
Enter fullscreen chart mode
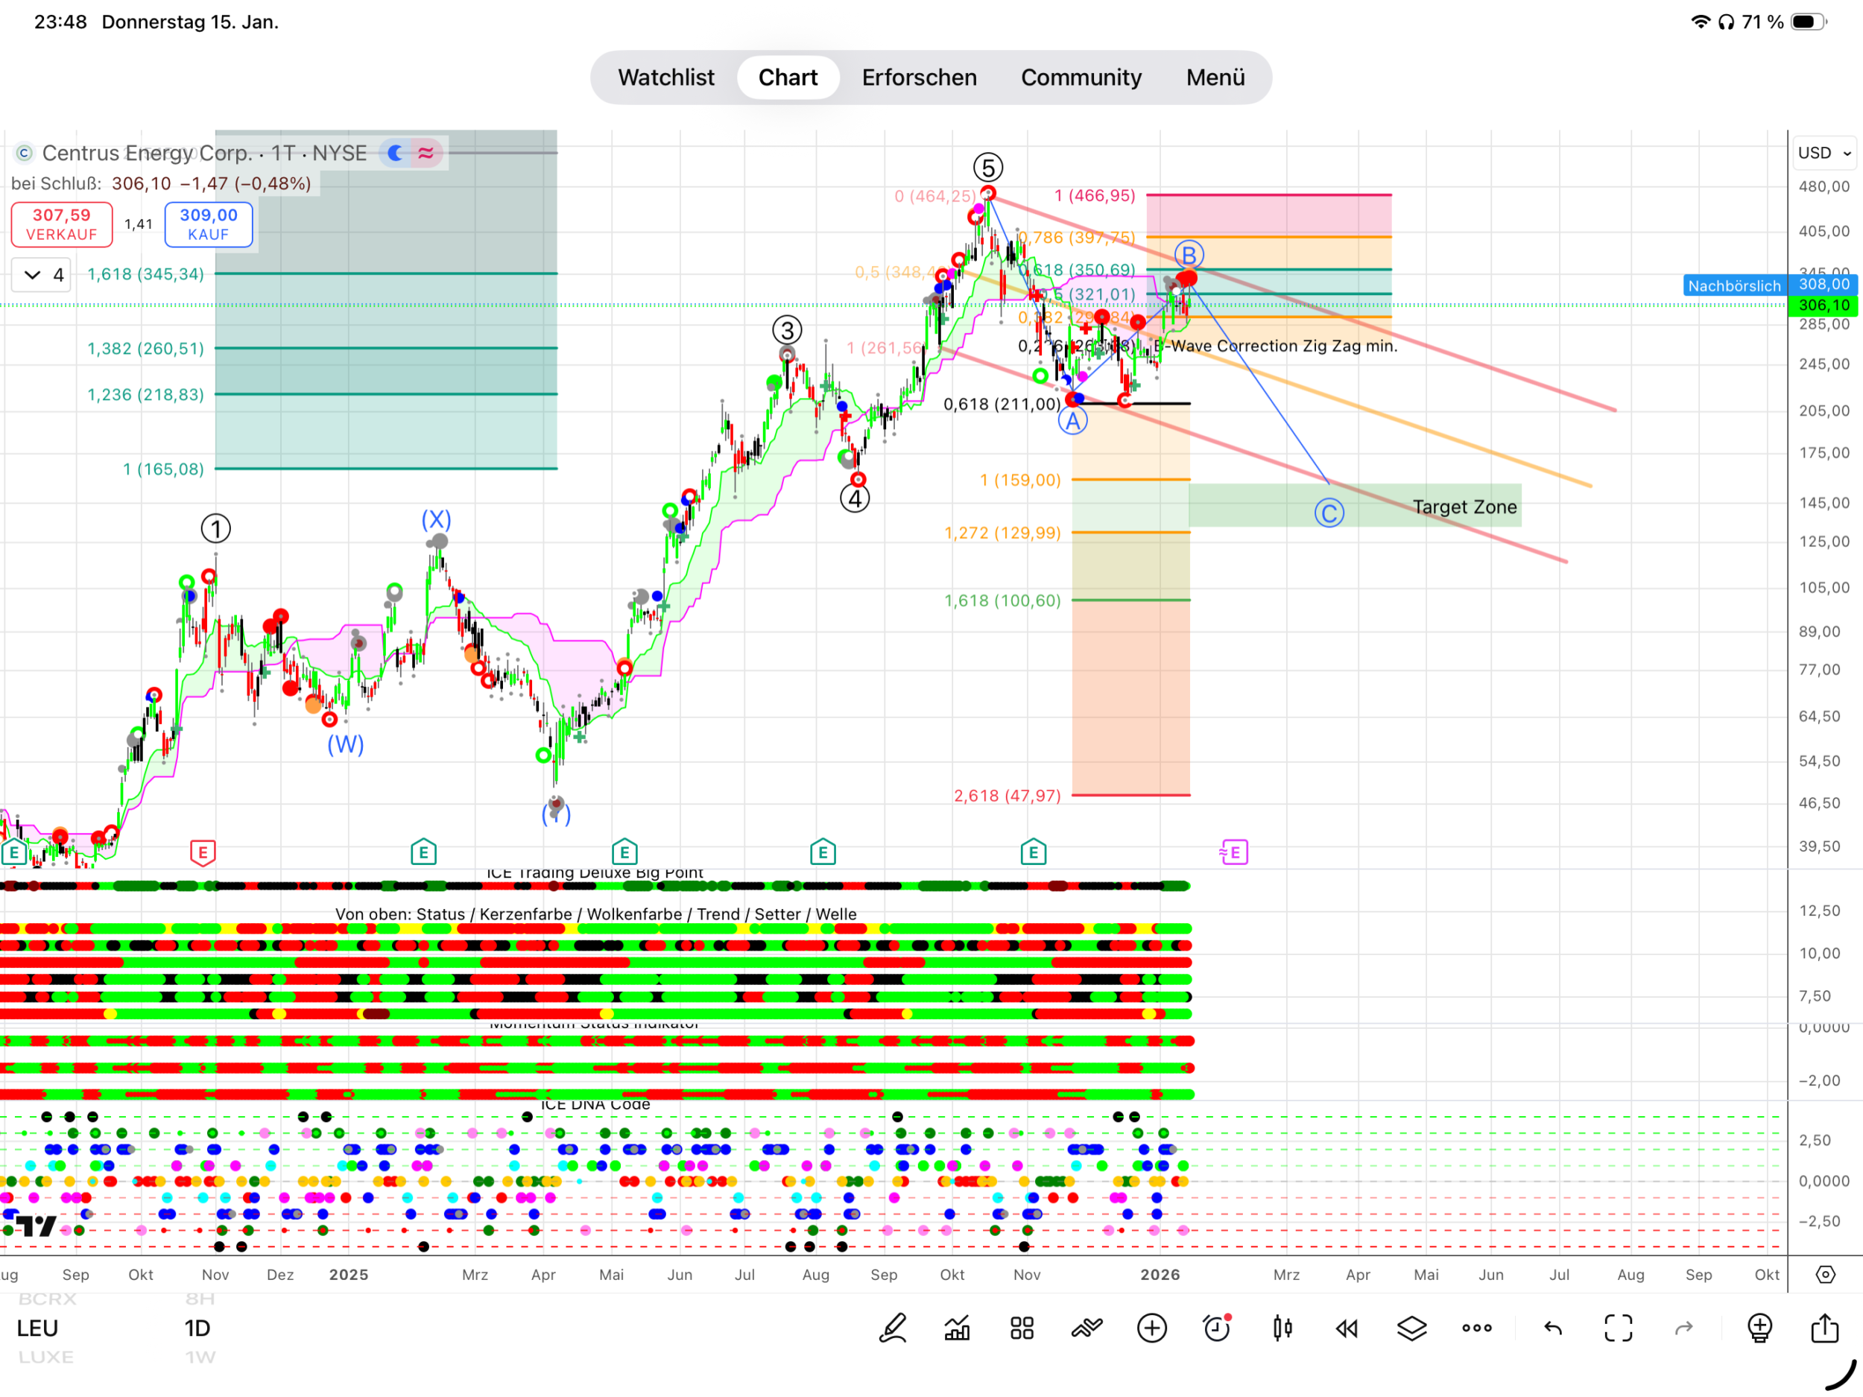(1618, 1328)
